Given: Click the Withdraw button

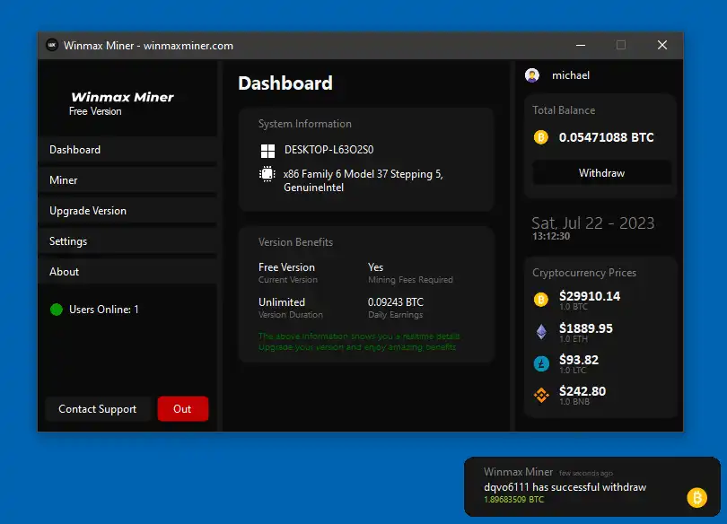Looking at the screenshot, I should coord(601,173).
